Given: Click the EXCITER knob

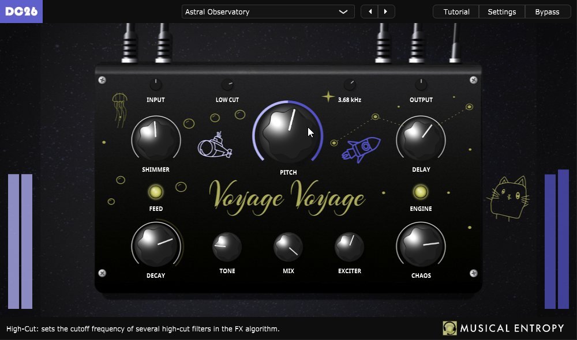Looking at the screenshot, I should [x=349, y=247].
